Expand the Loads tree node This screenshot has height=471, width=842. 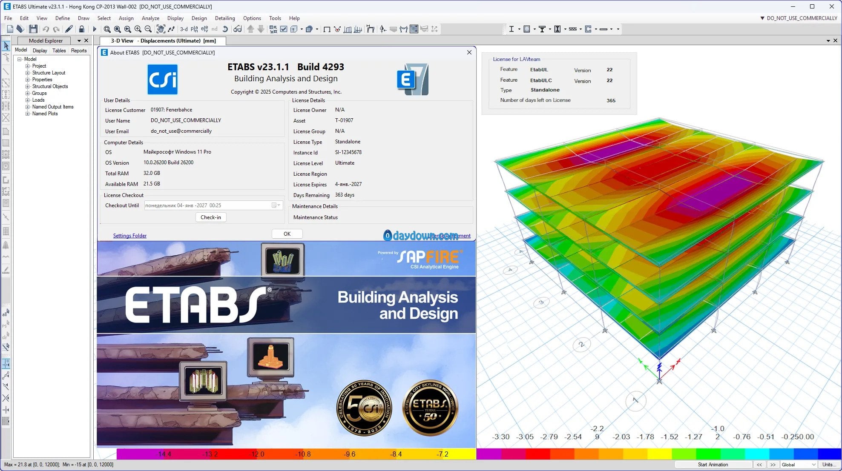tap(27, 100)
